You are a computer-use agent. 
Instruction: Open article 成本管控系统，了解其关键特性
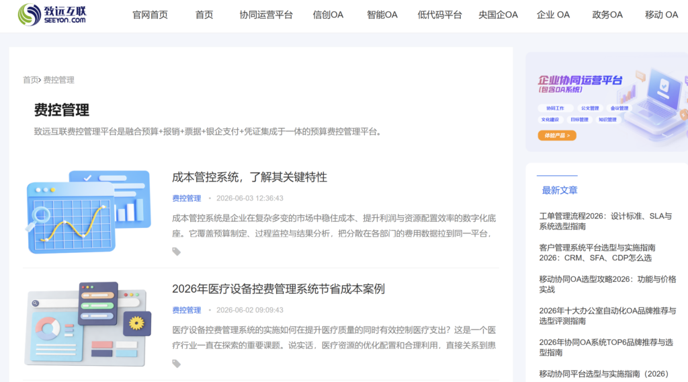pos(249,177)
